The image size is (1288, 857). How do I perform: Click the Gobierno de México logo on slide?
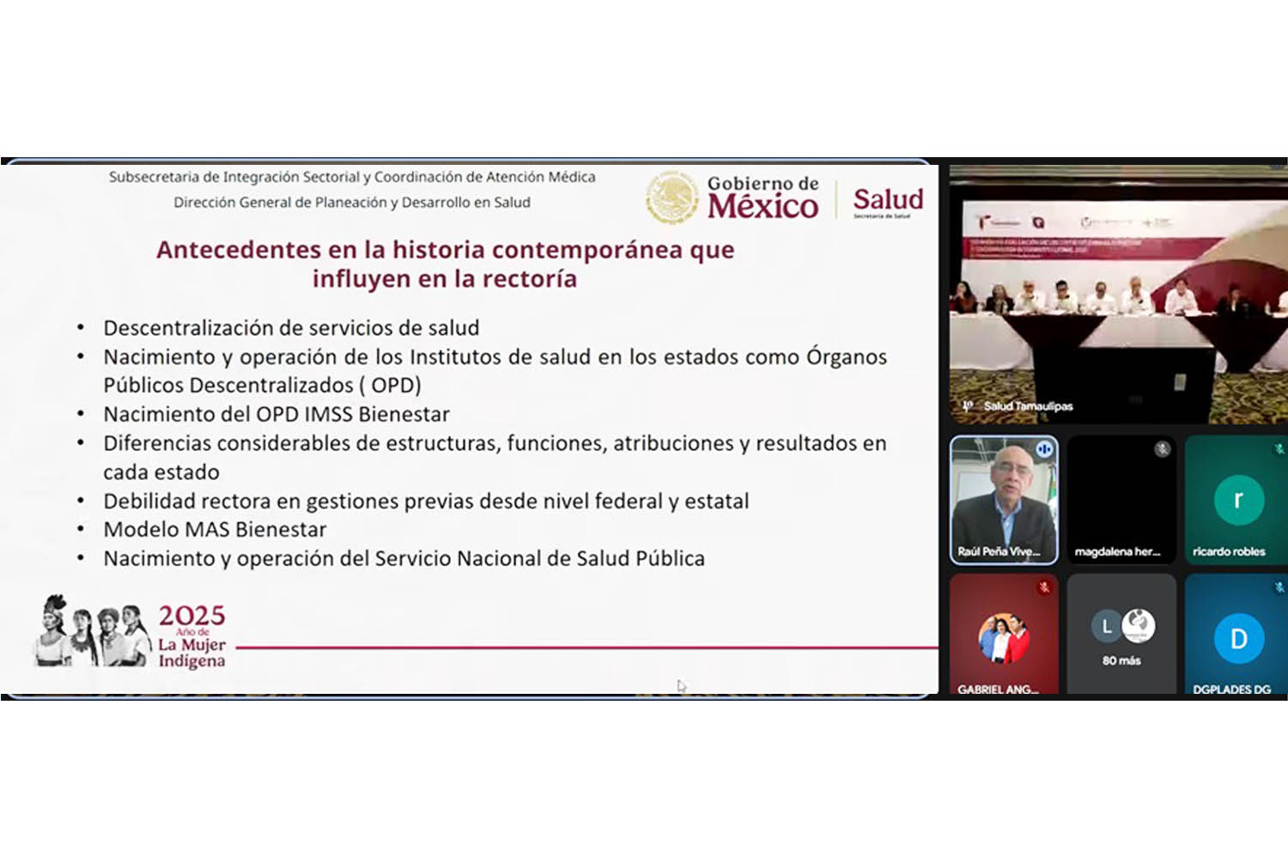pos(734,198)
